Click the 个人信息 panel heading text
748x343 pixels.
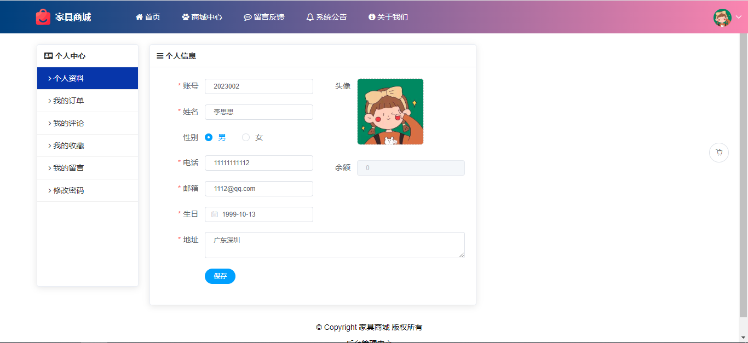click(x=181, y=56)
